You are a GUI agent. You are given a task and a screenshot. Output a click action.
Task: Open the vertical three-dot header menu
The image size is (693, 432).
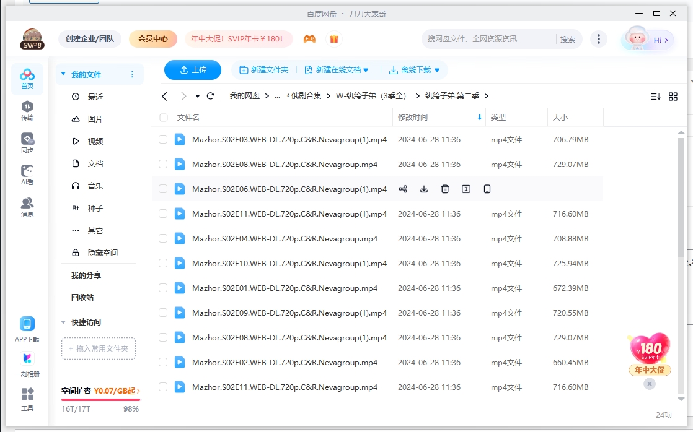pos(599,39)
